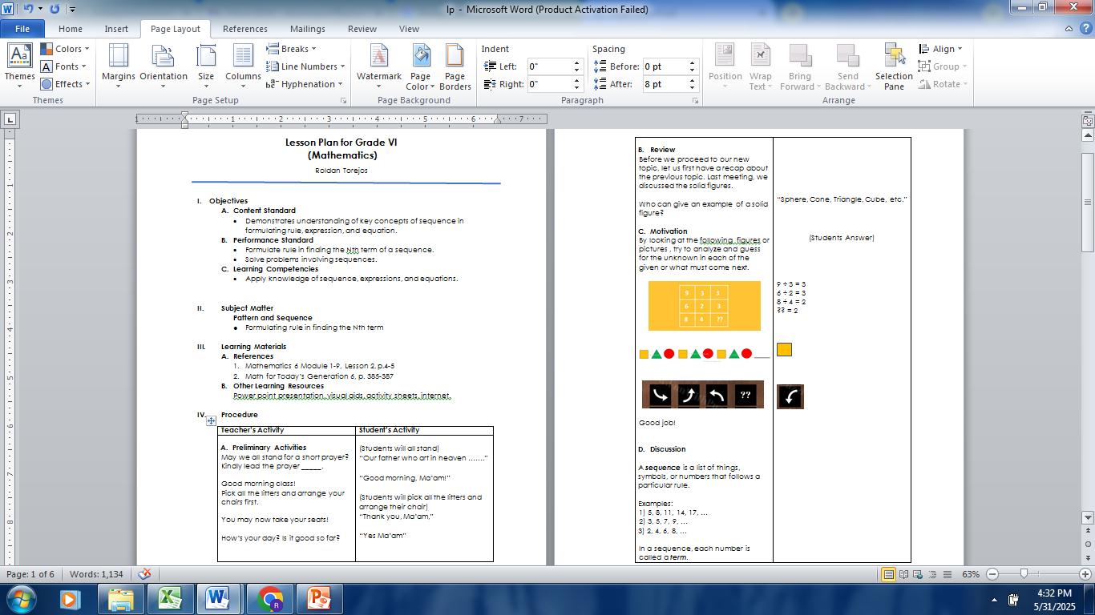This screenshot has width=1095, height=615.
Task: Expand the theme Effects dropdown
Action: tap(66, 84)
